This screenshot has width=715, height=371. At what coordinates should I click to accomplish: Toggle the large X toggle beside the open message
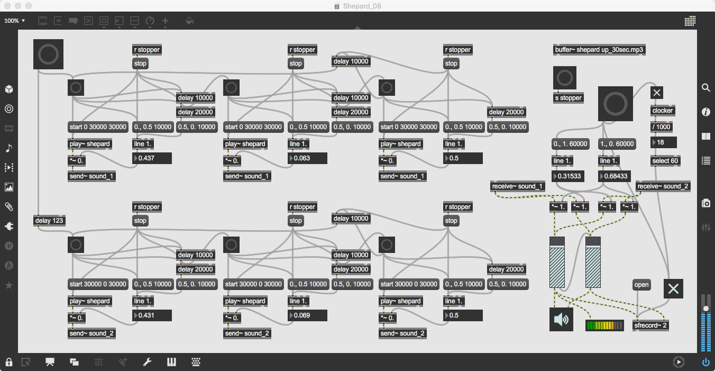tap(673, 289)
